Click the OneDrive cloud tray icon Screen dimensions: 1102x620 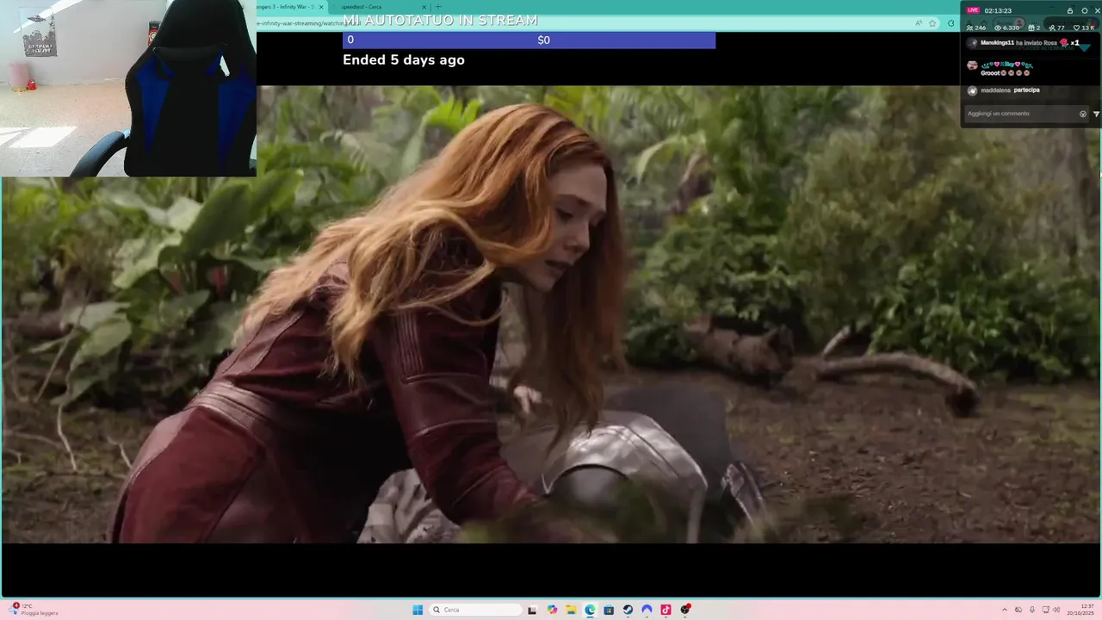pos(1018,610)
